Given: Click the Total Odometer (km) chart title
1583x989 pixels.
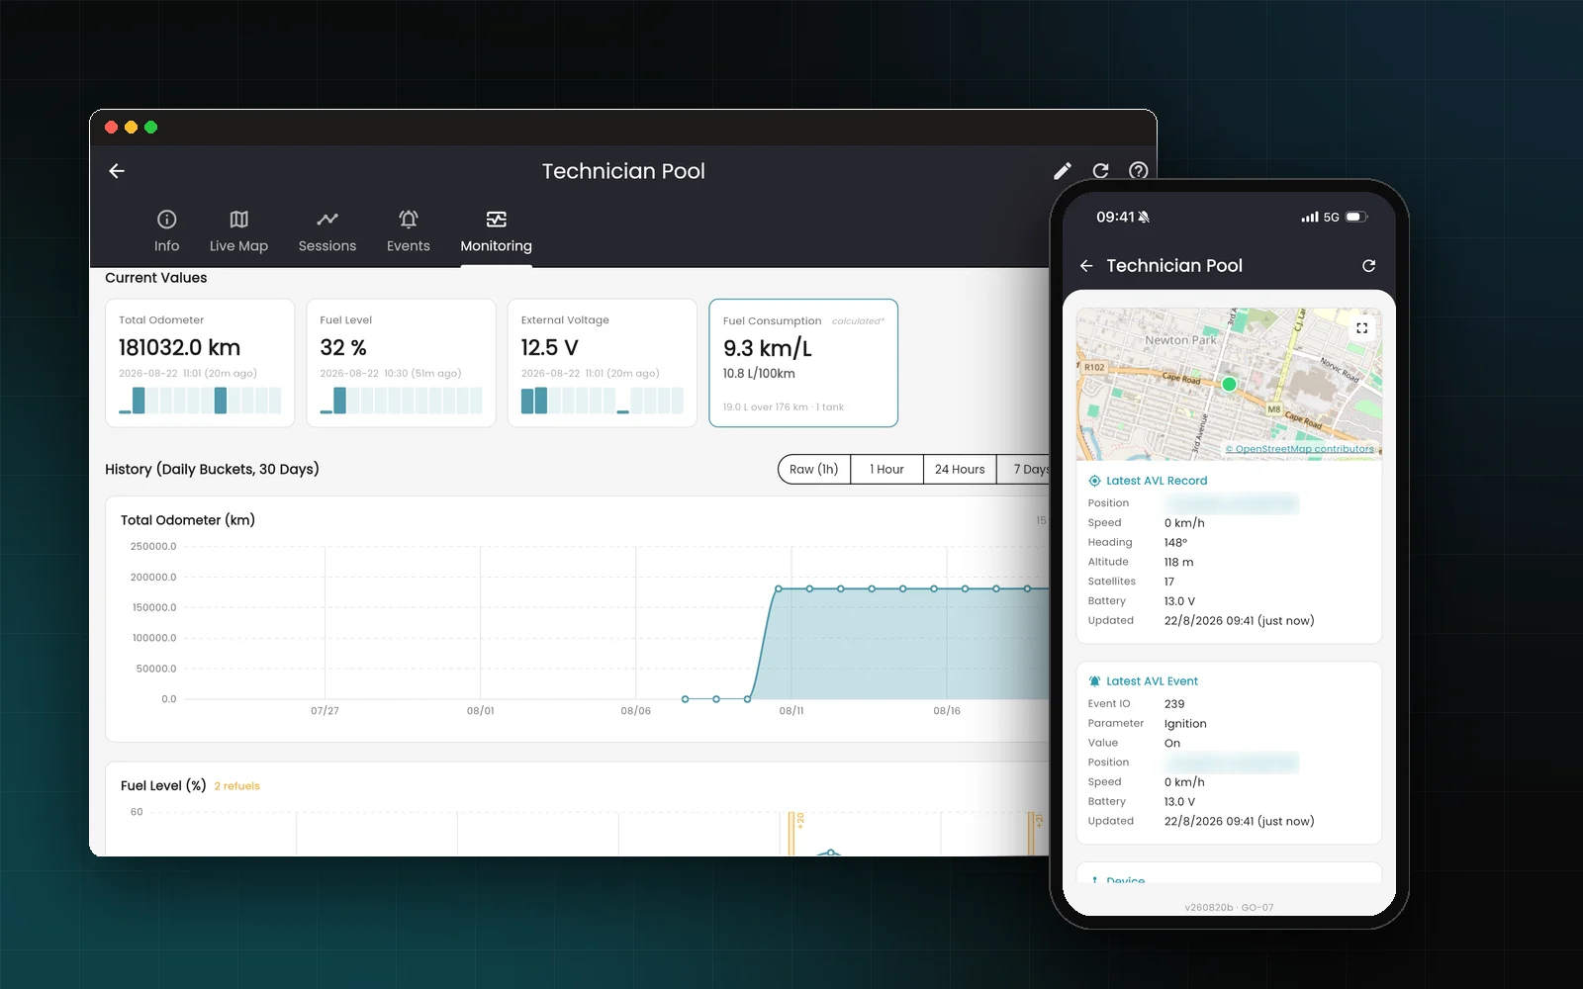Looking at the screenshot, I should [188, 520].
